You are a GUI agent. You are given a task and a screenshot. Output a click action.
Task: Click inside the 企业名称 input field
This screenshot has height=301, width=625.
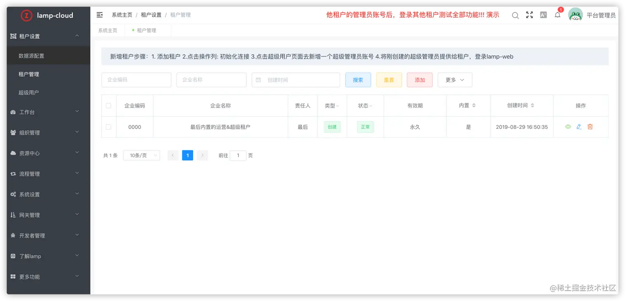[x=211, y=80]
